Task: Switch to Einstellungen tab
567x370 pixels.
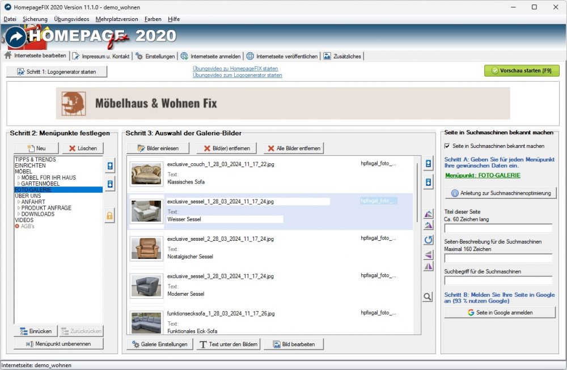Action: 155,56
